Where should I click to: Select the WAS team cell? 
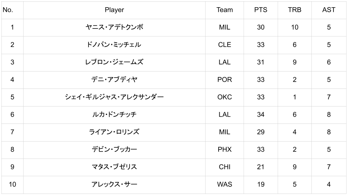(x=224, y=185)
